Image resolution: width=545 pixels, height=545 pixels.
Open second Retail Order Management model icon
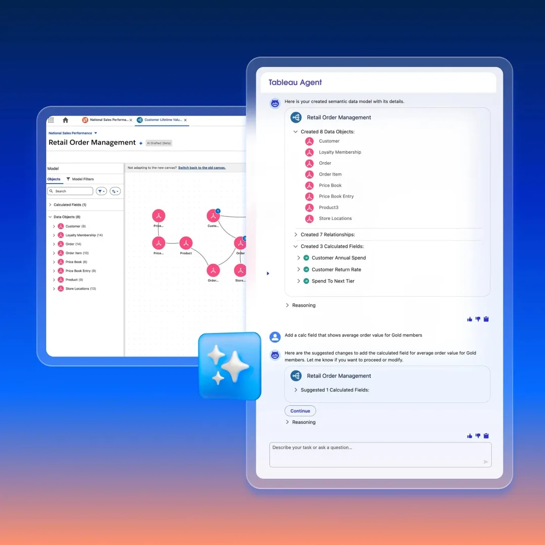[296, 376]
